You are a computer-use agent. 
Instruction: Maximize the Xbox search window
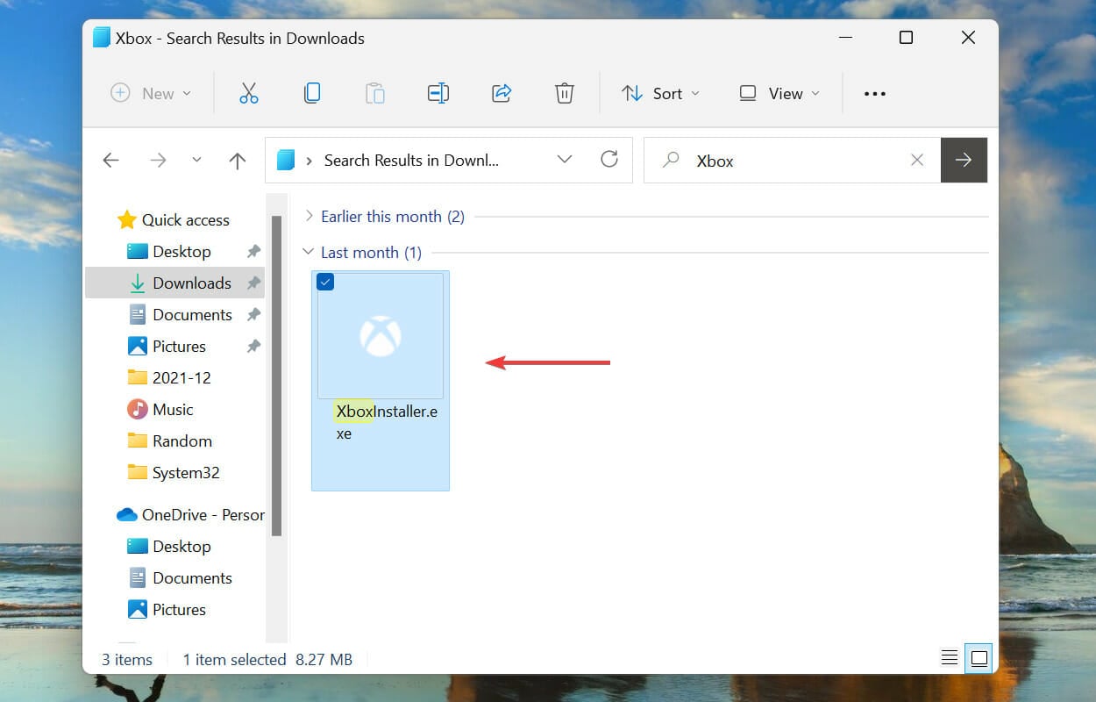(906, 38)
